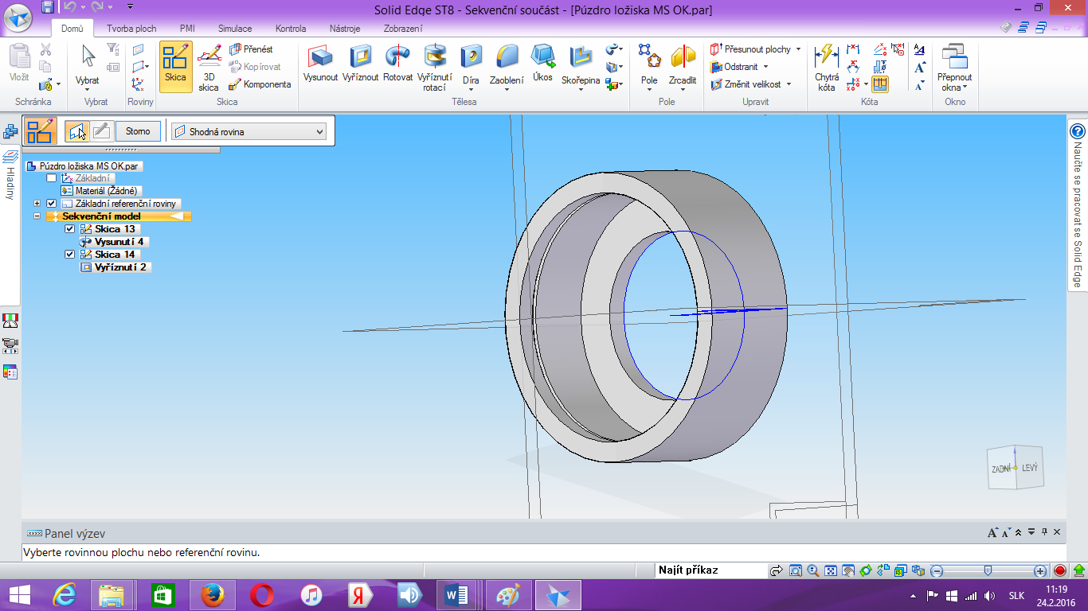Viewport: 1088px width, 611px height.
Task: Open the Zaoblení dropdown arrow
Action: tap(507, 90)
